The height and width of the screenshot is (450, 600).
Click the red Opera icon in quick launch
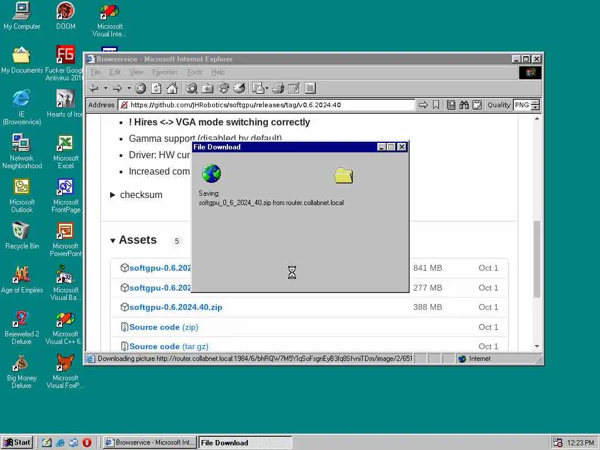[x=87, y=442]
